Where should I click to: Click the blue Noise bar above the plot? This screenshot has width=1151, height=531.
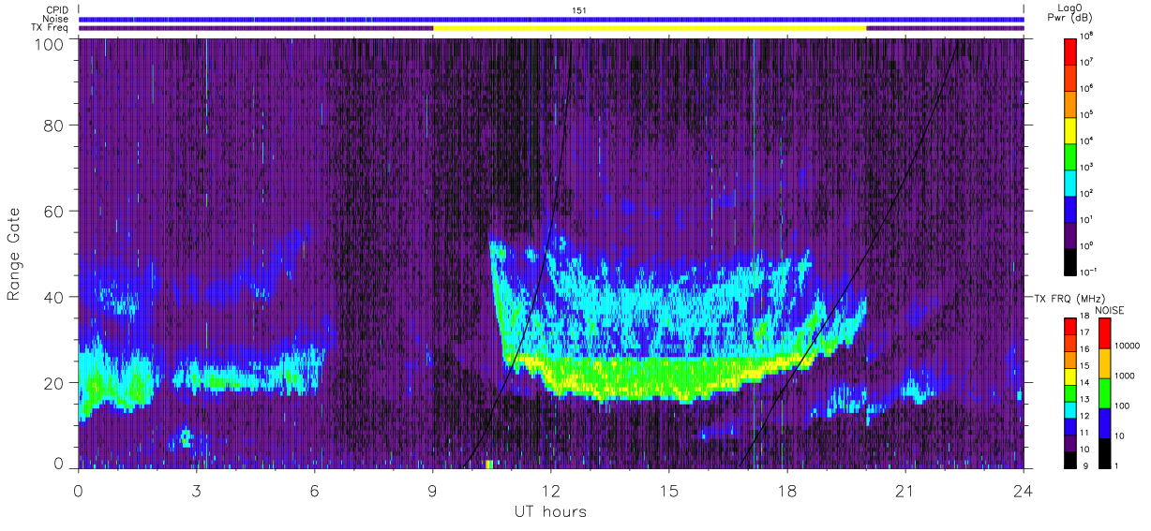pyautogui.click(x=551, y=19)
